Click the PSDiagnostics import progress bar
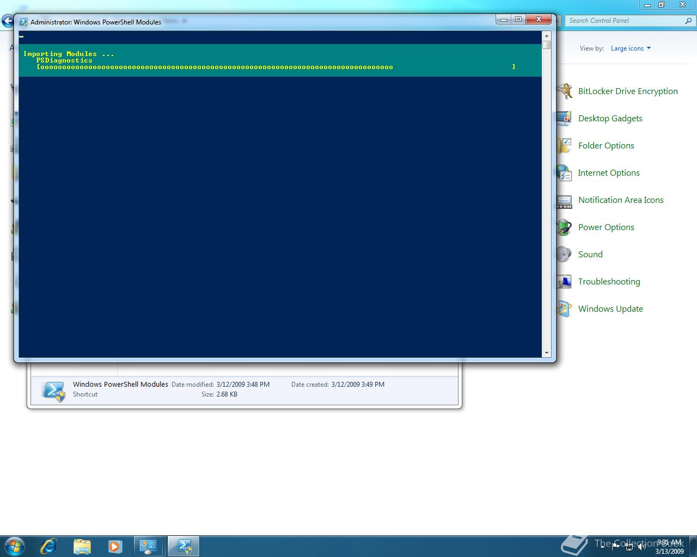Image resolution: width=697 pixels, height=557 pixels. (x=276, y=67)
